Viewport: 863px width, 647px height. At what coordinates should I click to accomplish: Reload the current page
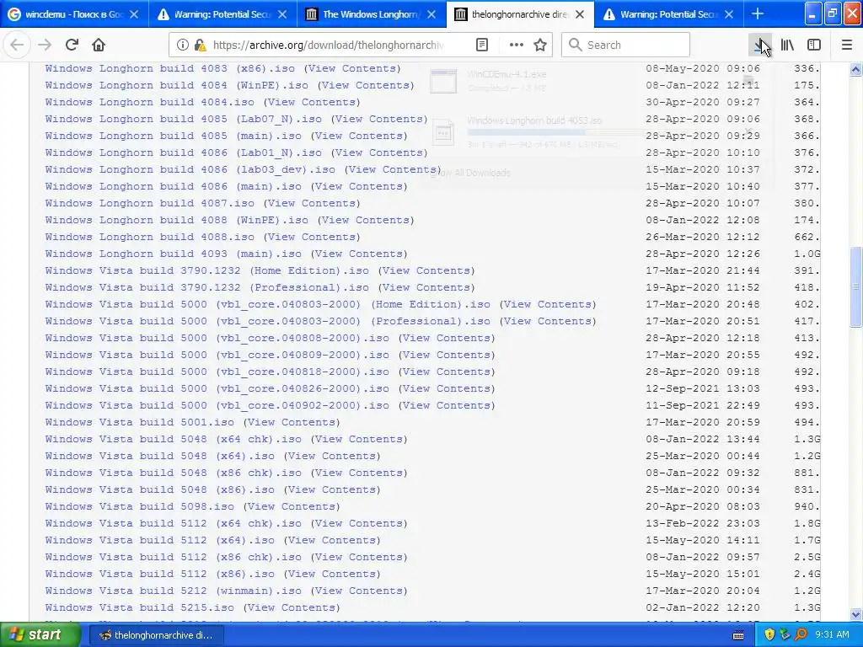(72, 45)
